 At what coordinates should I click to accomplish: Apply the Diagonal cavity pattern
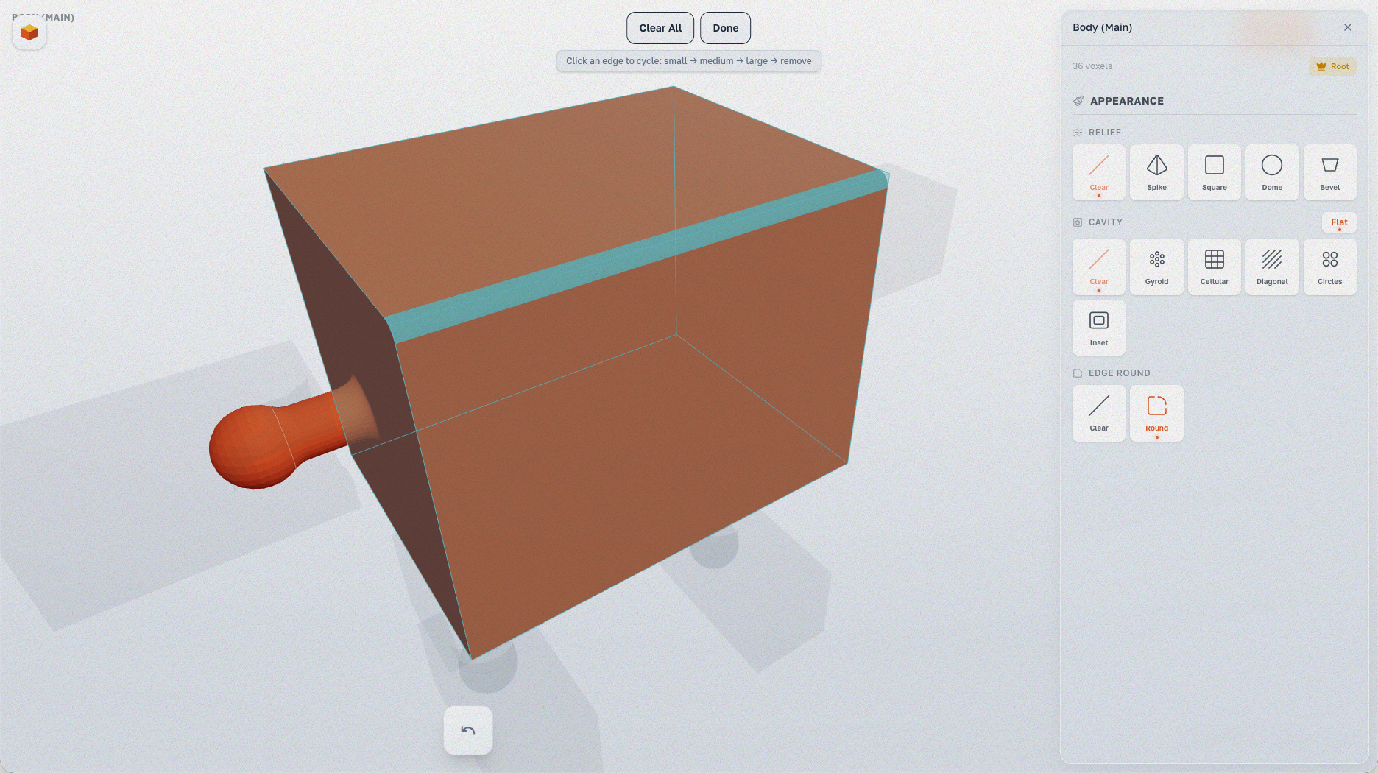pos(1272,267)
